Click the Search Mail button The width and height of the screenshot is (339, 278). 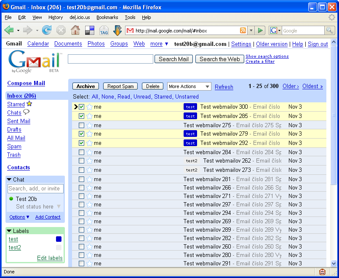point(174,59)
